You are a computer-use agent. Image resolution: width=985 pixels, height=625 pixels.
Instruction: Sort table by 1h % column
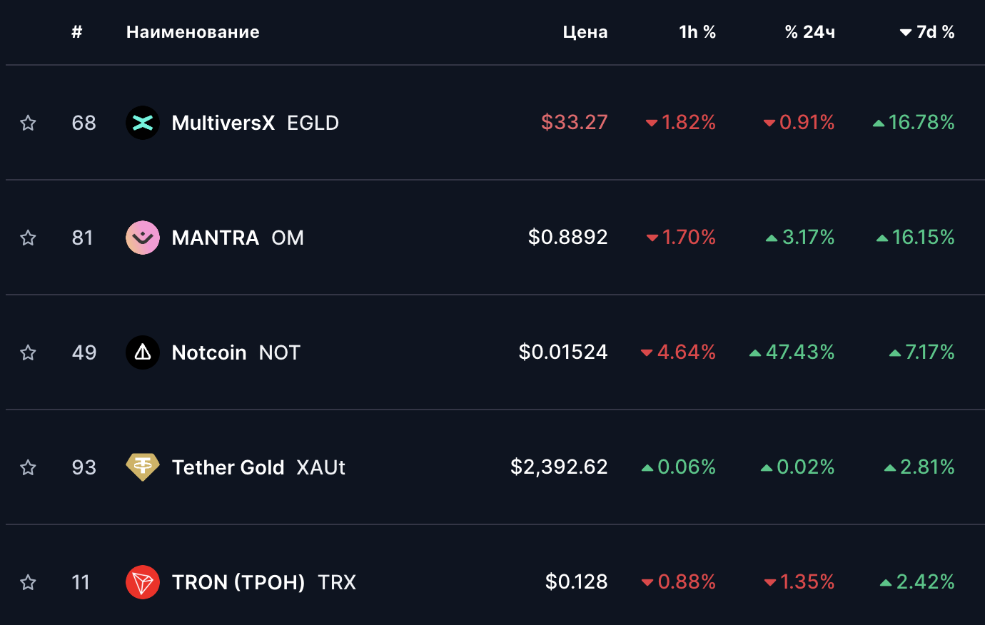point(697,32)
